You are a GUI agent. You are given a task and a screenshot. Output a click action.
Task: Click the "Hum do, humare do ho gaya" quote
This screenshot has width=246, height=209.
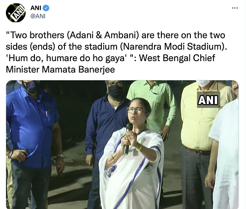(x=67, y=58)
